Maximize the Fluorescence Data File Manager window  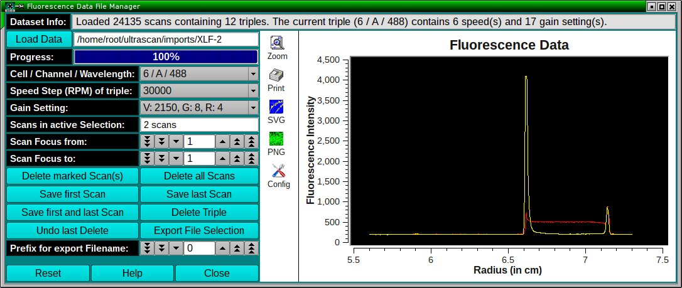pos(661,6)
